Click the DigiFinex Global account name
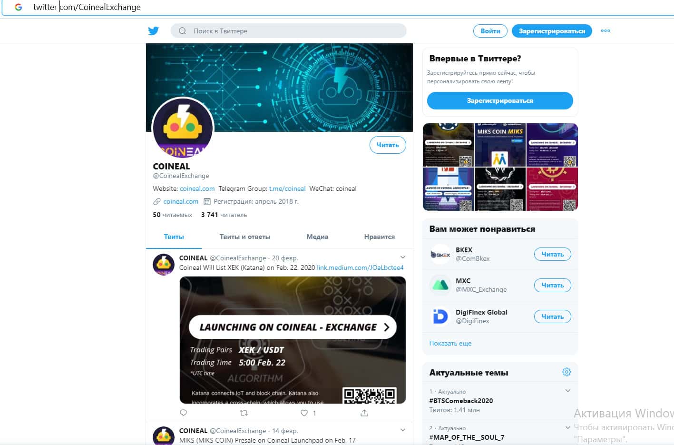The height and width of the screenshot is (445, 674). 481,312
